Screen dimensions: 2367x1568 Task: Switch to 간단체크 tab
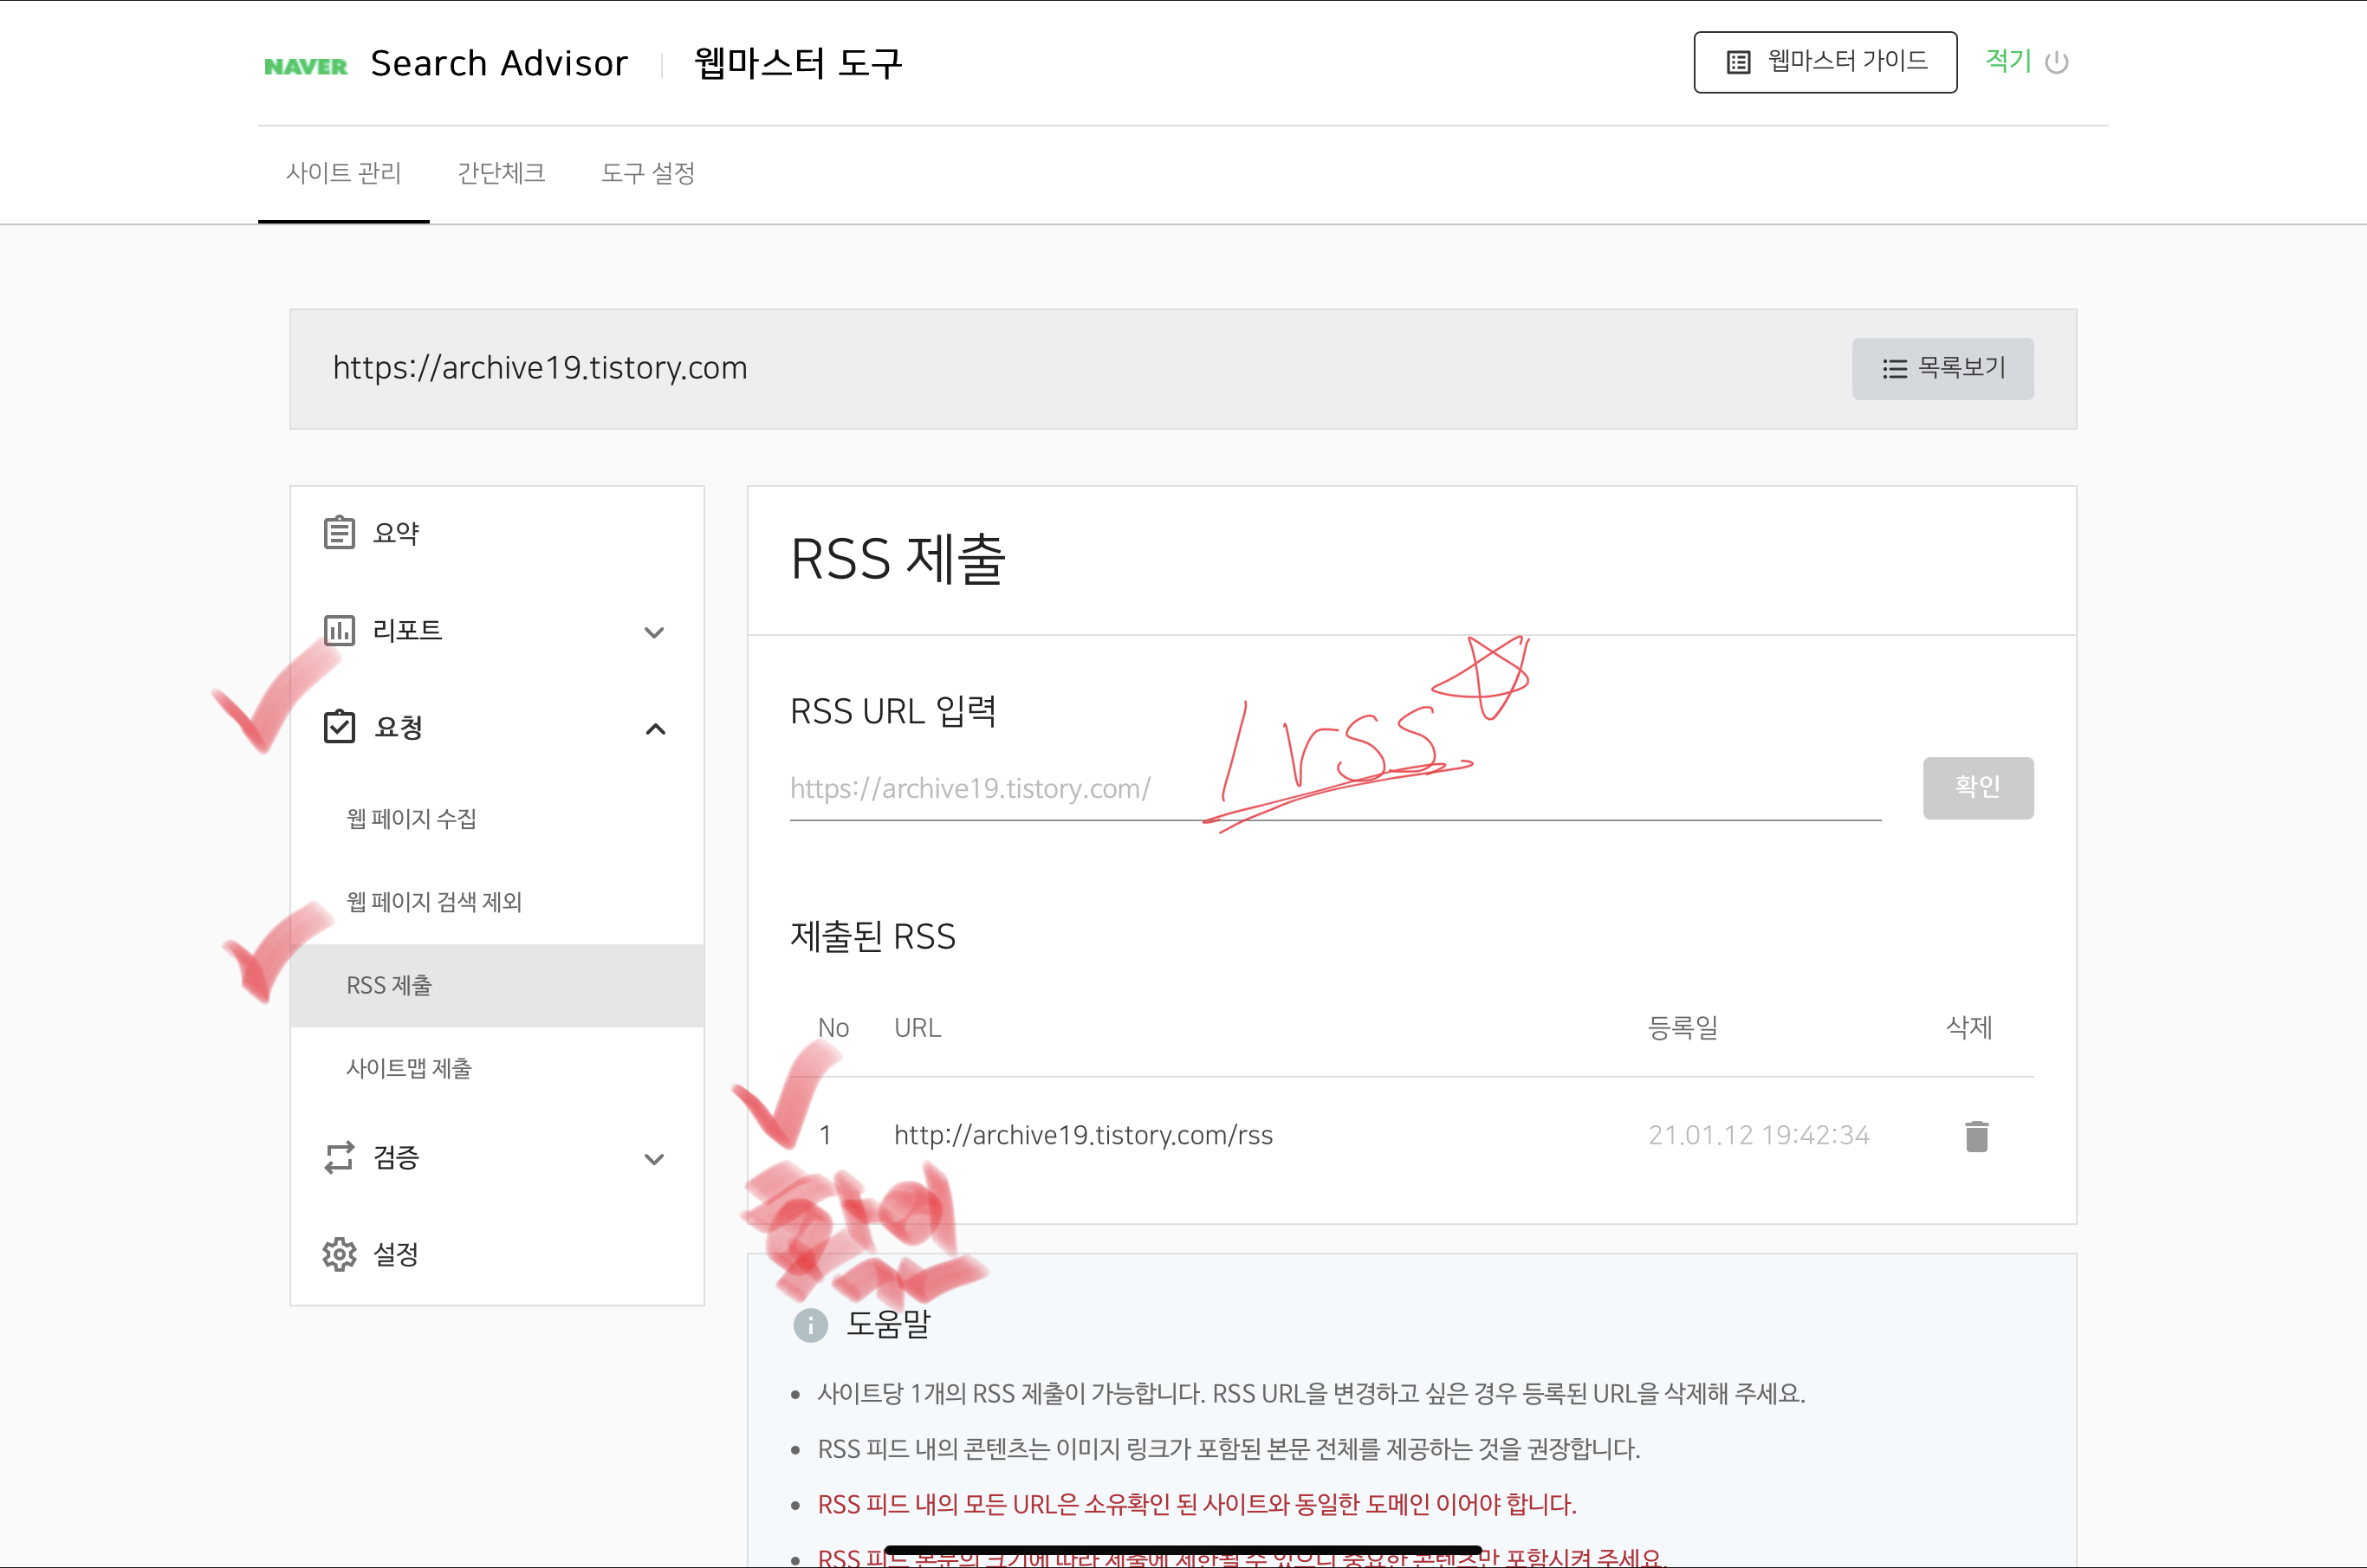pyautogui.click(x=501, y=173)
